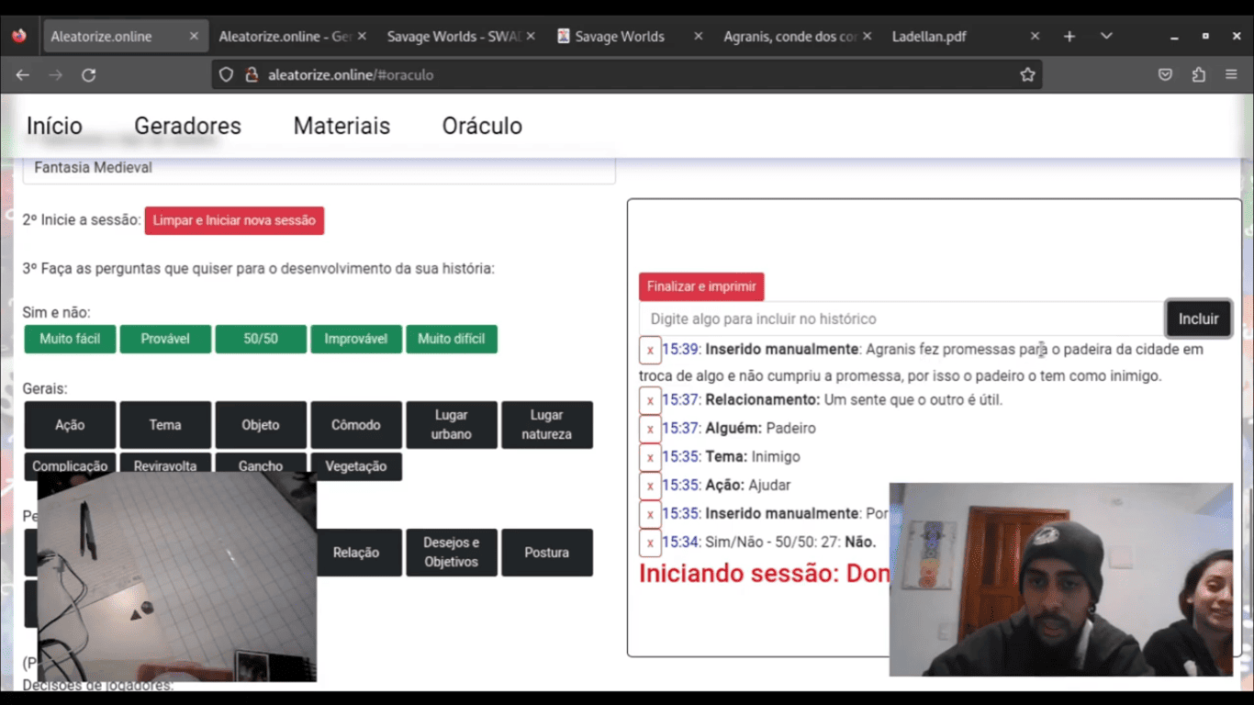Open the Oráculo menu item

click(x=482, y=126)
